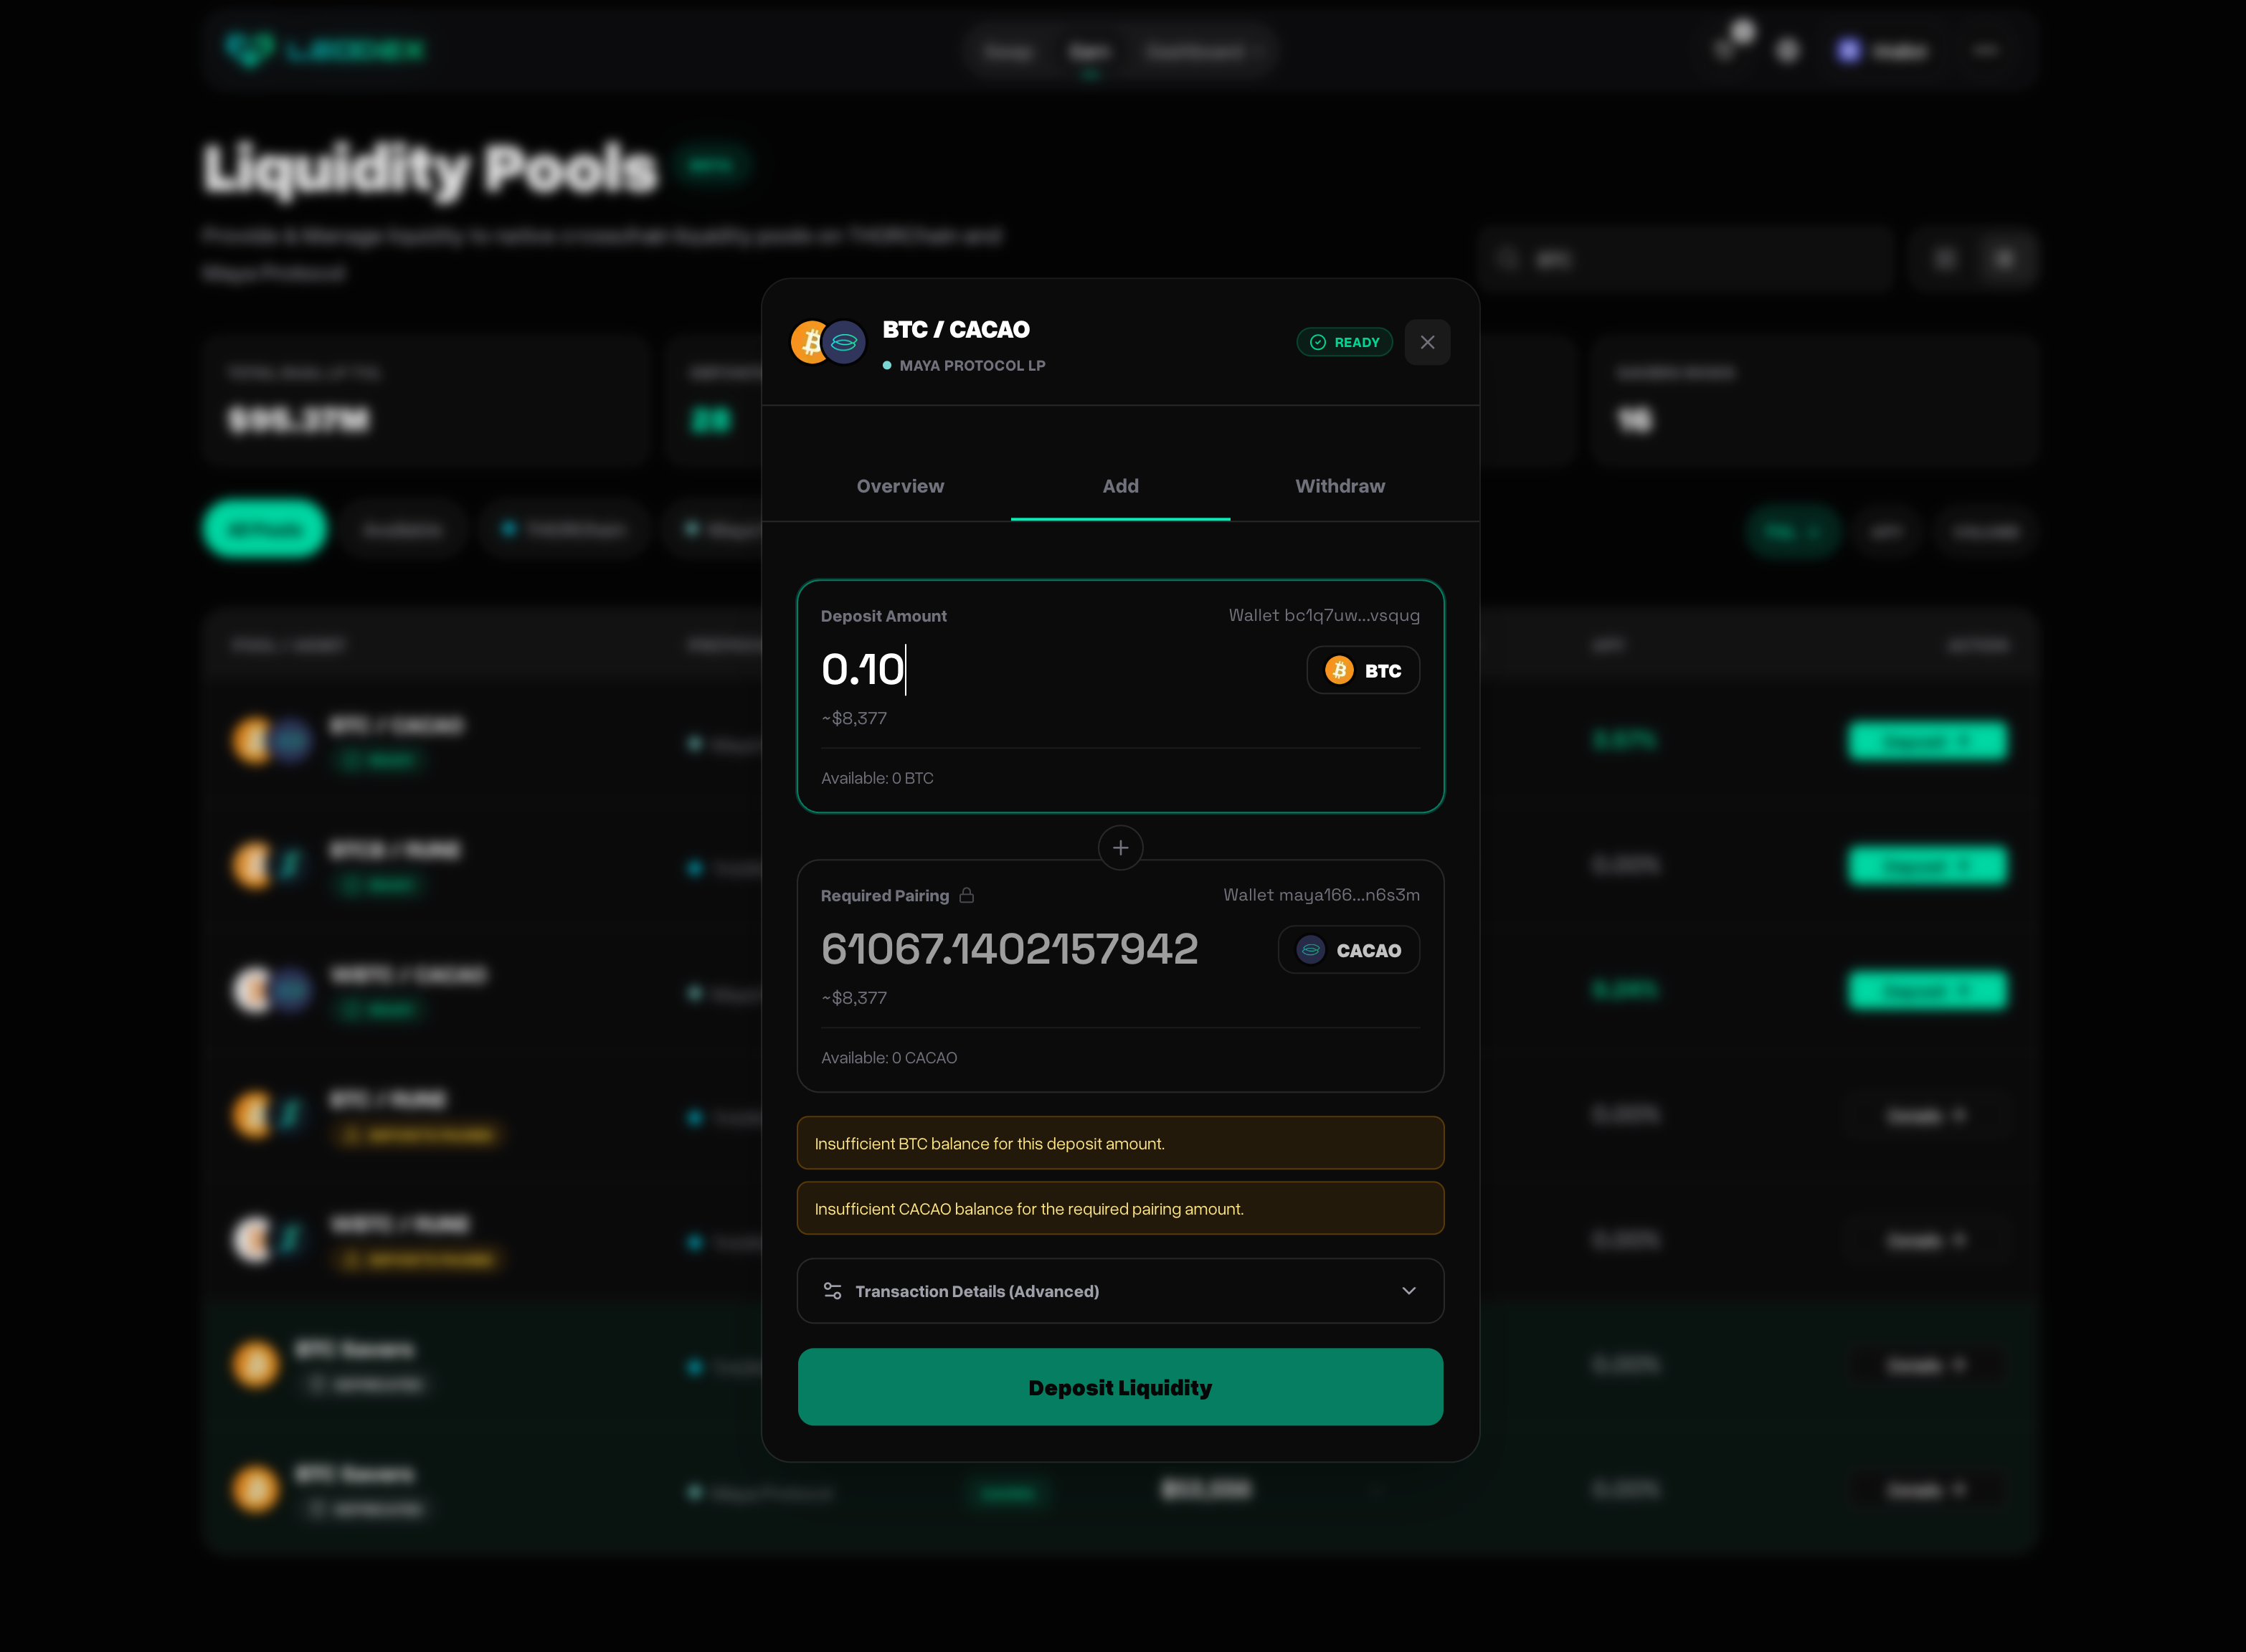Expand Transaction Details (Advanced)
This screenshot has height=1652, width=2246.
click(x=1120, y=1291)
